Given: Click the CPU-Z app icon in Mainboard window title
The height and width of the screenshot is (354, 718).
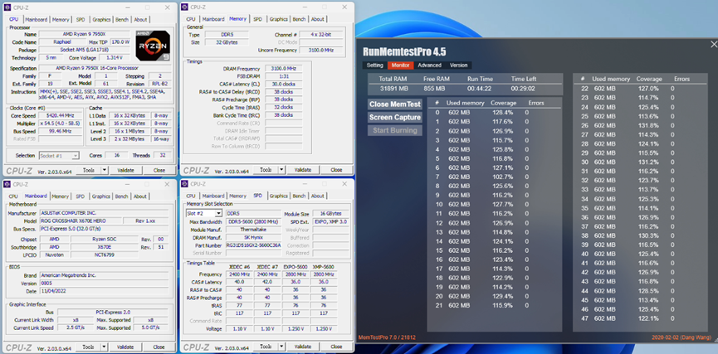Looking at the screenshot, I should coord(7,184).
